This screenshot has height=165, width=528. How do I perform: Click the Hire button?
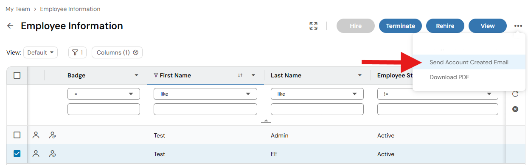point(356,26)
